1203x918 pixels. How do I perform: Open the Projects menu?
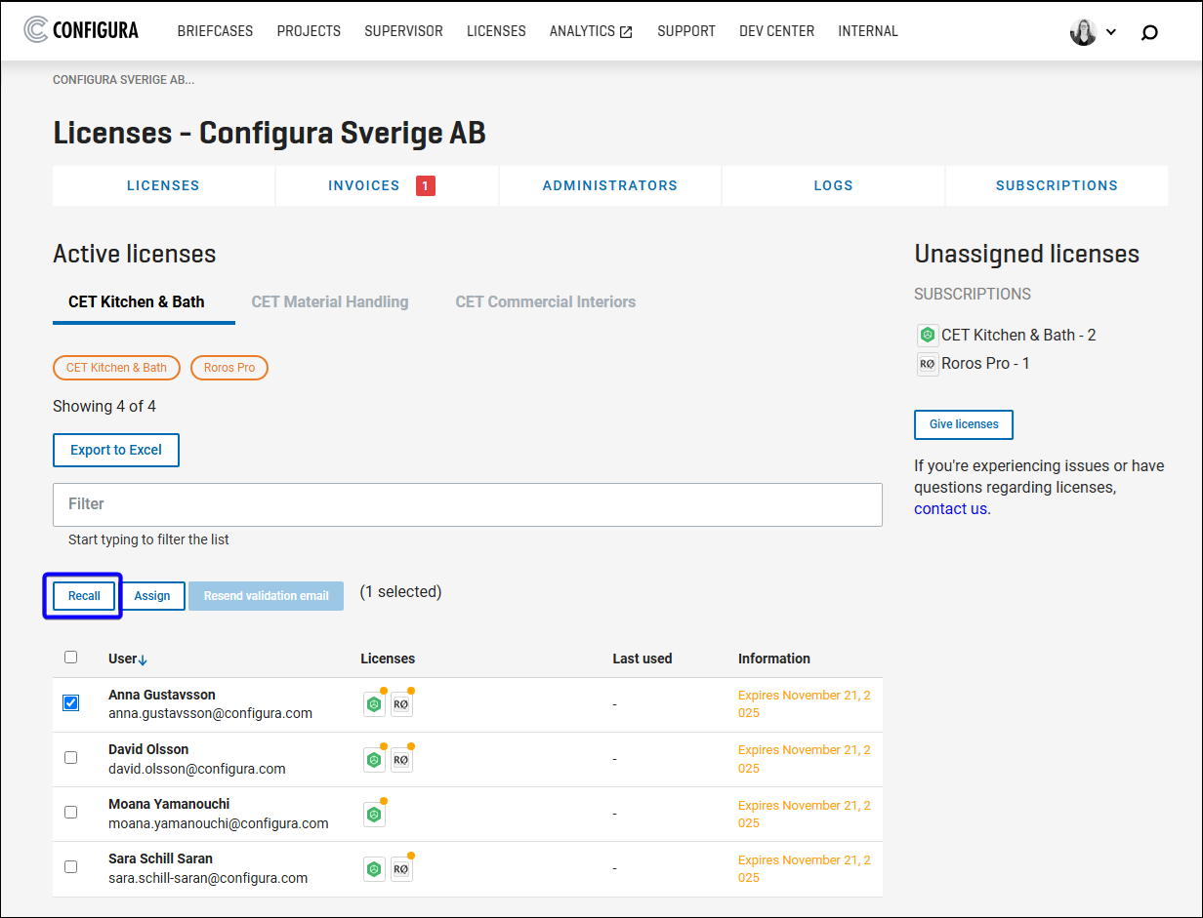pyautogui.click(x=309, y=31)
